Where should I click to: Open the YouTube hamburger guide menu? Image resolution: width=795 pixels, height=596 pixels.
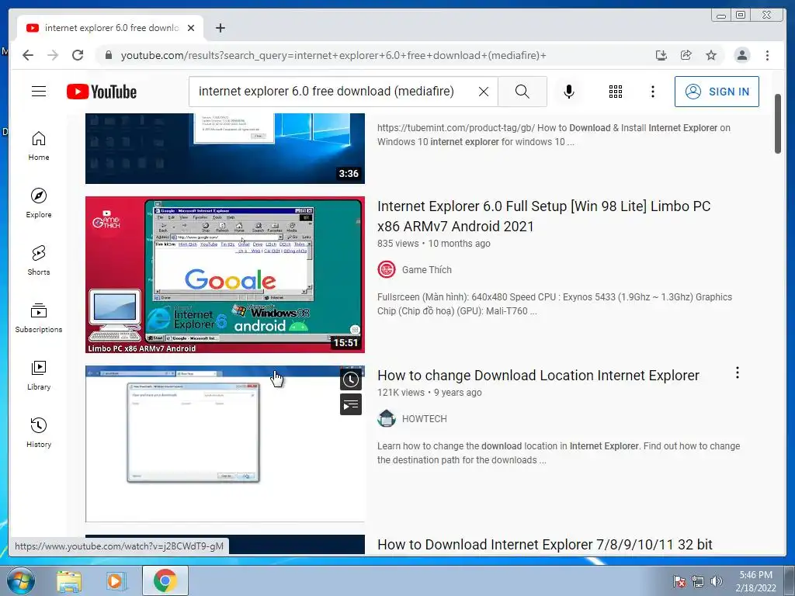pyautogui.click(x=39, y=92)
